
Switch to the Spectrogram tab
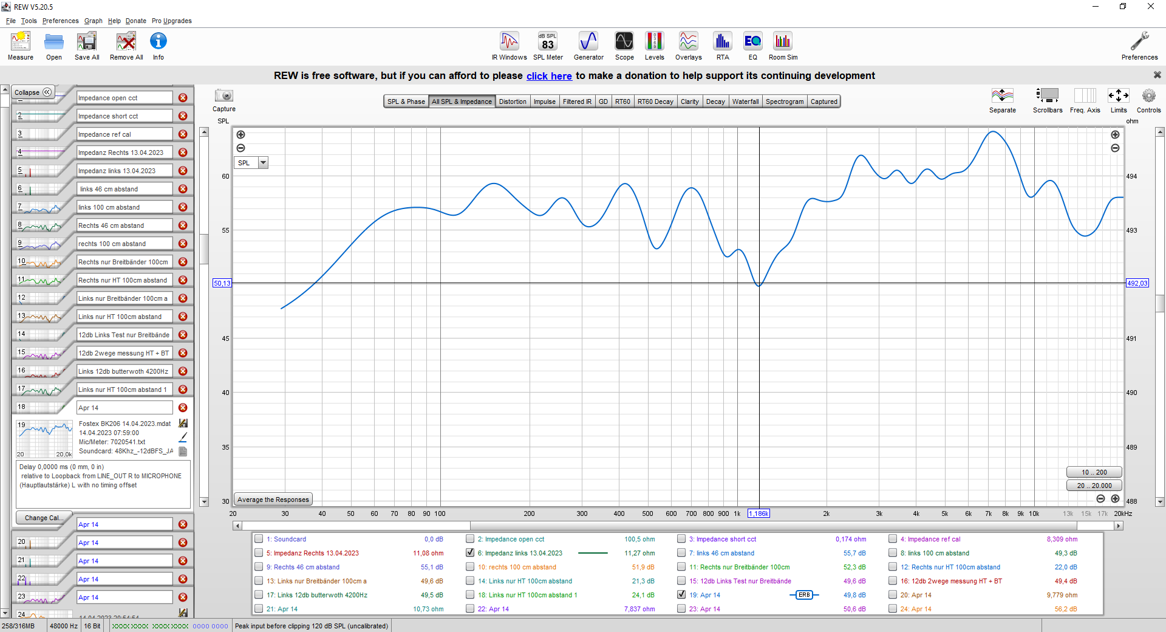(x=784, y=101)
